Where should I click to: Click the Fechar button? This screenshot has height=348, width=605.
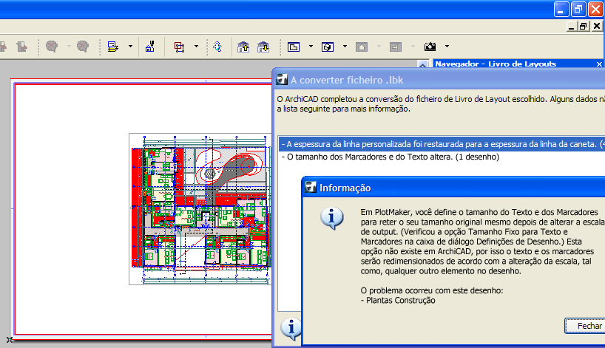click(x=585, y=326)
